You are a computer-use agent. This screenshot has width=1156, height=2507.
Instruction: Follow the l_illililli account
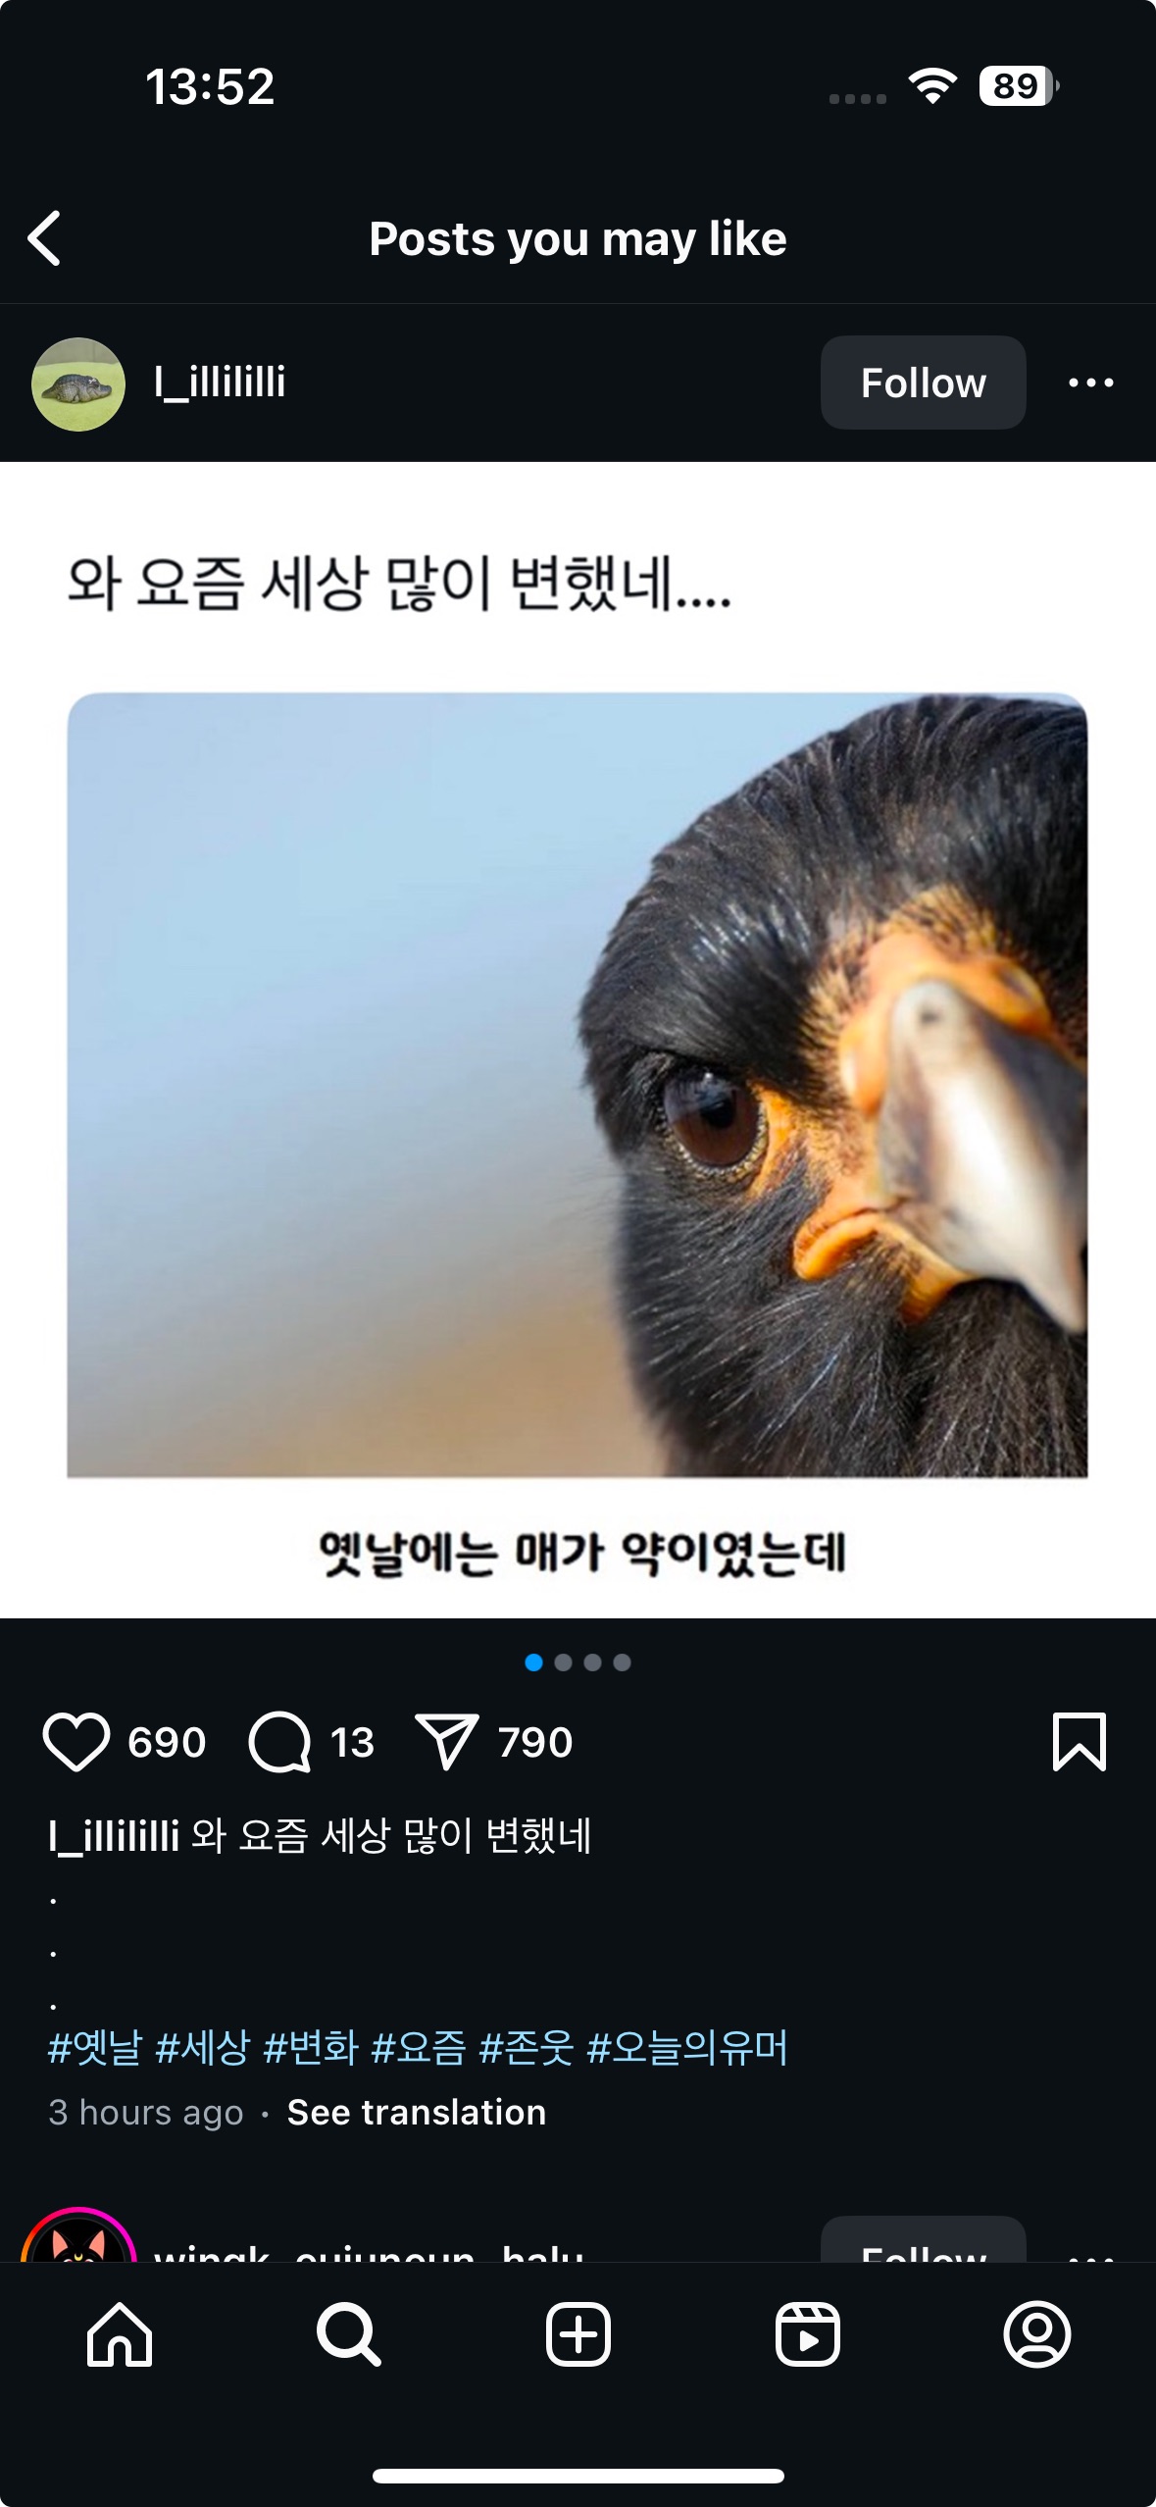click(x=923, y=383)
